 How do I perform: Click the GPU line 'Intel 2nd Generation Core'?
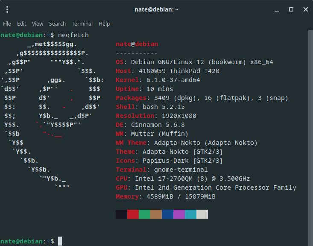(x=183, y=187)
